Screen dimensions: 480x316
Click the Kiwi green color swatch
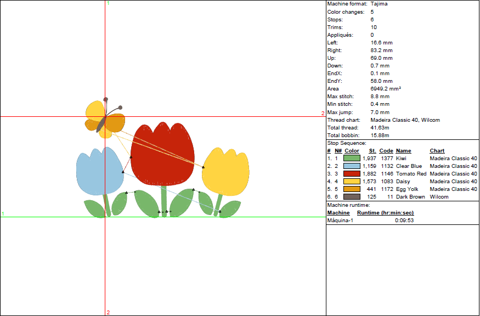[352, 159]
